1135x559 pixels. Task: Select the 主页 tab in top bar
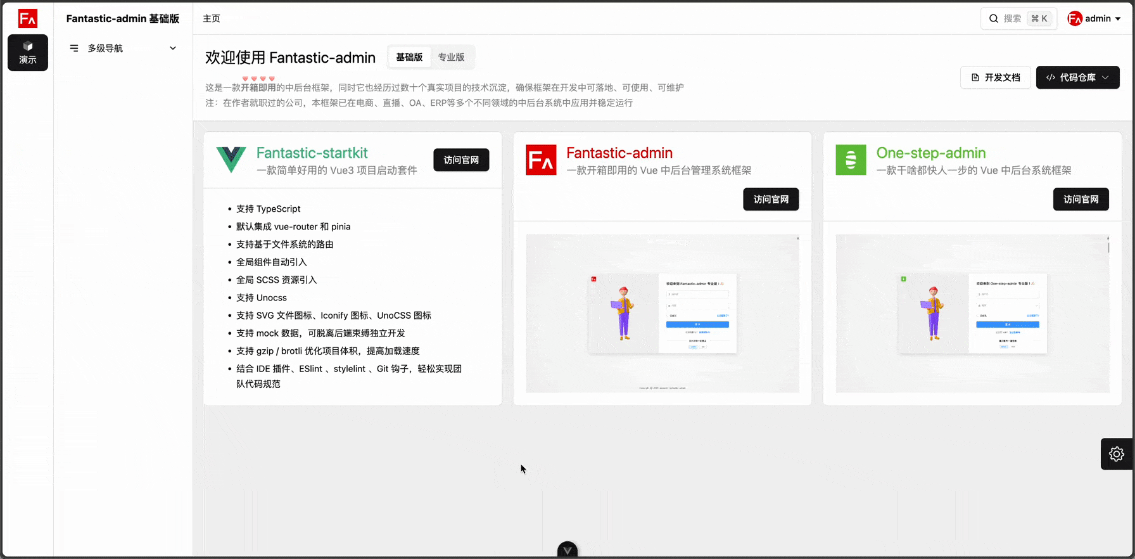[x=212, y=18]
